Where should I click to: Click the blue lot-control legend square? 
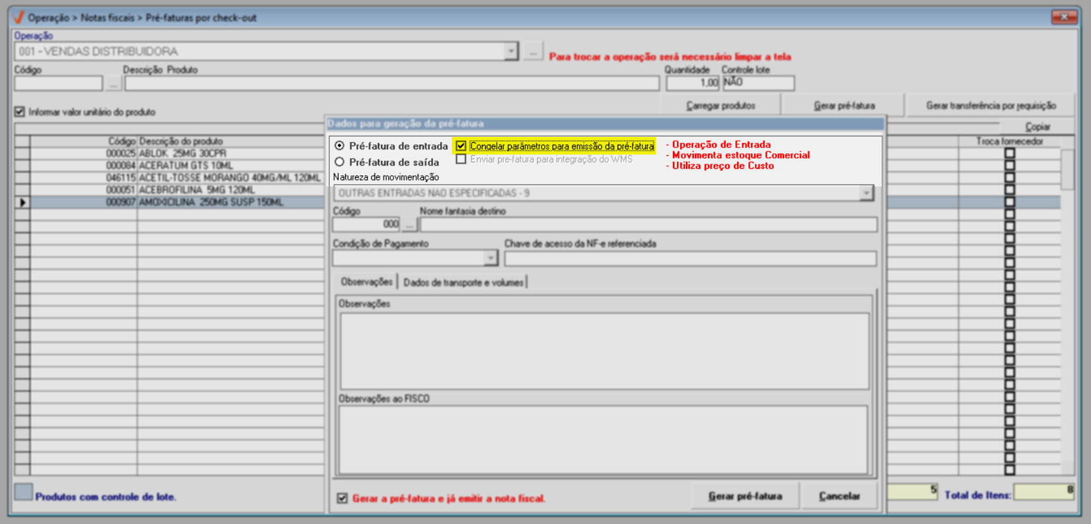[x=23, y=492]
